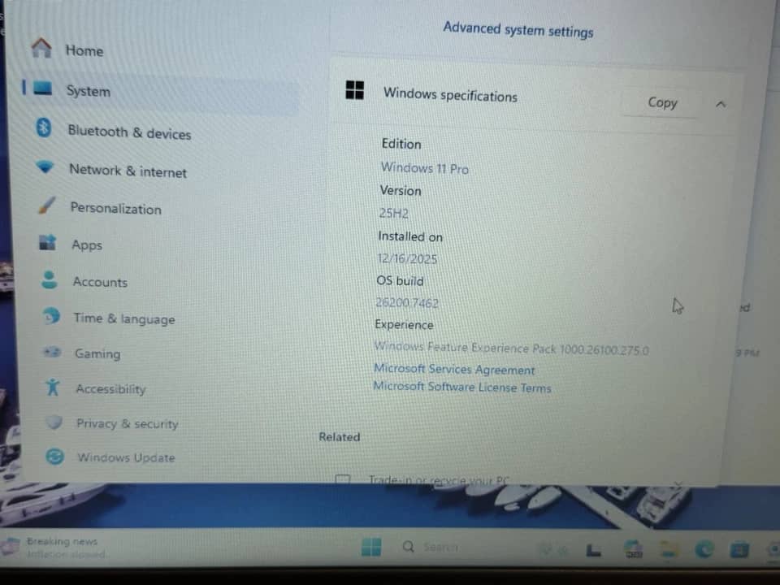780x585 pixels.
Task: Open Microsoft Store from the taskbar
Action: (x=739, y=550)
